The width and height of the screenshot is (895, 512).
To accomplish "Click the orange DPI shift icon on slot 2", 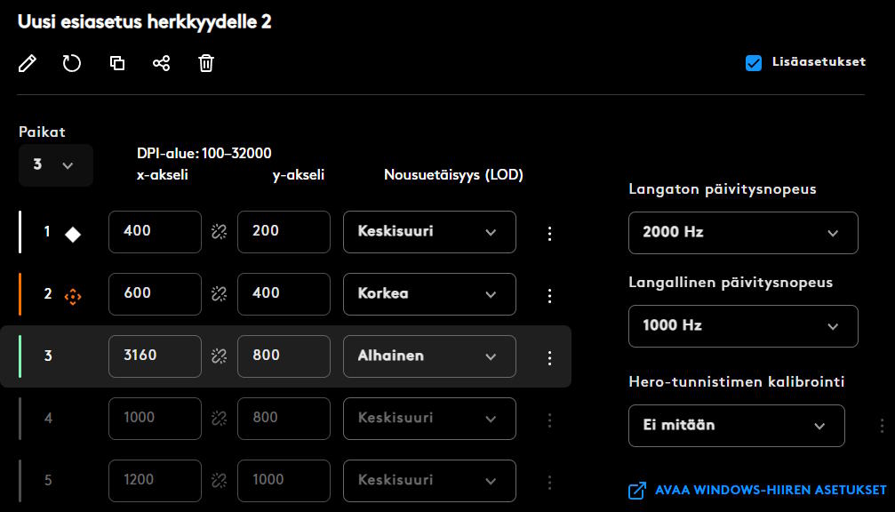I will [x=73, y=297].
